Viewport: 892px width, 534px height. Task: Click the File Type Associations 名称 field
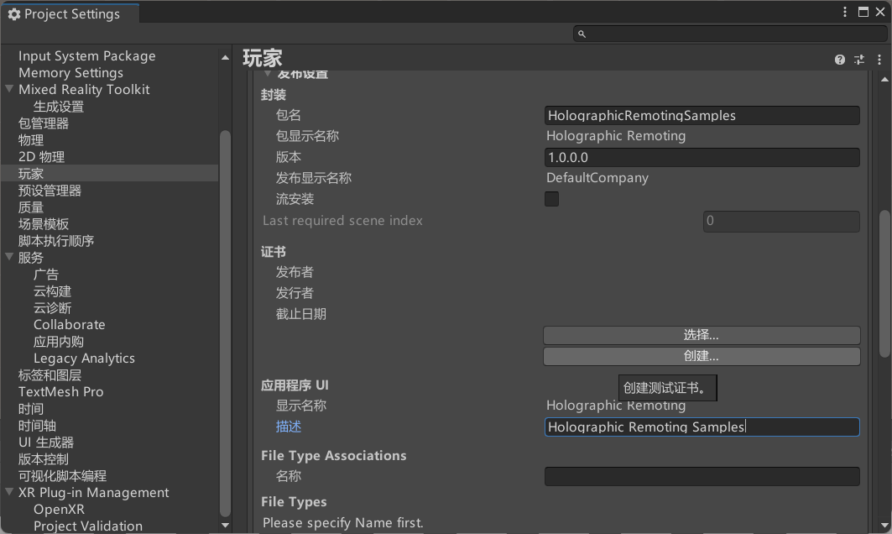[x=702, y=477]
